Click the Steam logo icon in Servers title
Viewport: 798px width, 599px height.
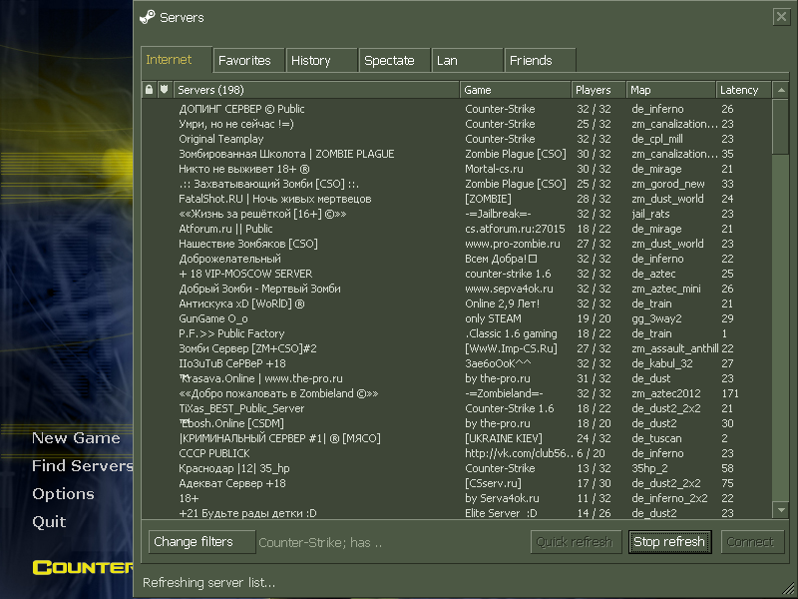click(x=148, y=17)
